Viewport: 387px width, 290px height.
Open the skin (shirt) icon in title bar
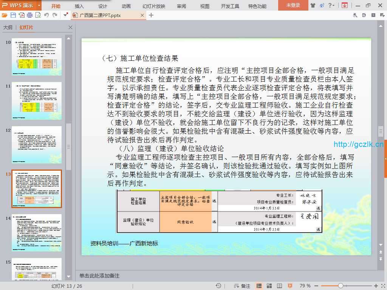coord(313,6)
